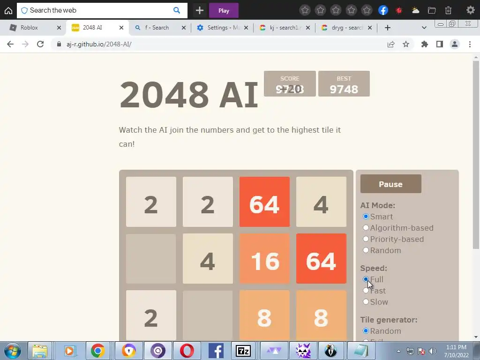
Task: Click the blue search magnifier icon
Action: (x=177, y=10)
